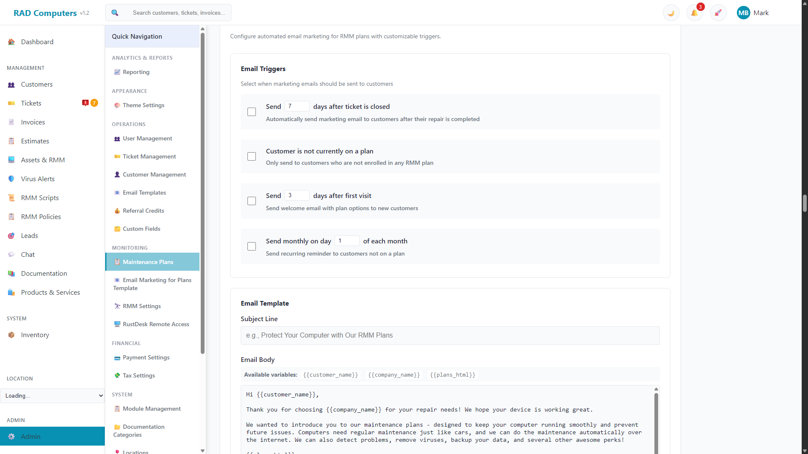Select Virus Alerts in the sidebar
This screenshot has height=454, width=808.
[38, 179]
